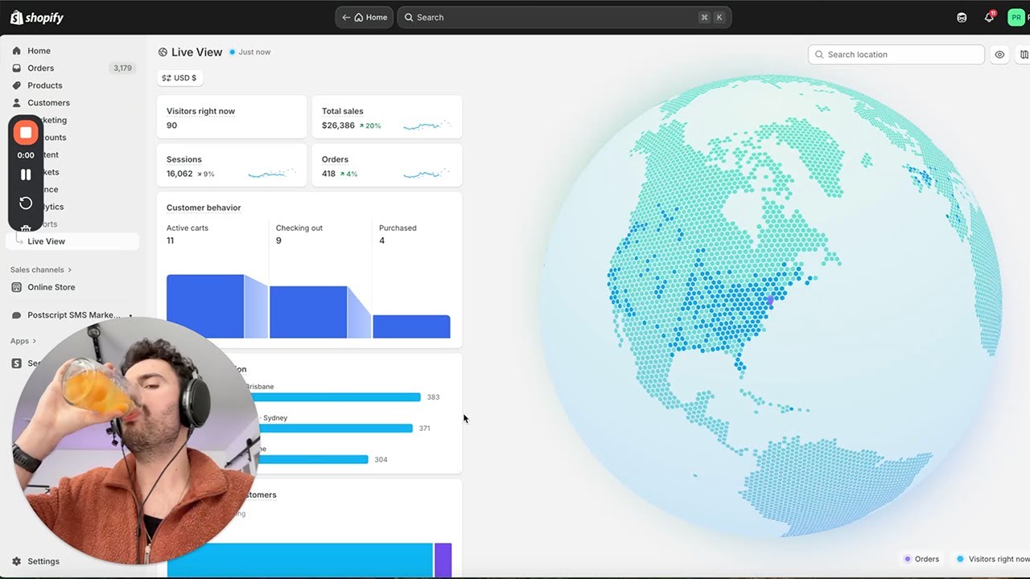Restart the screen recording
Viewport: 1030px width, 579px height.
[26, 203]
